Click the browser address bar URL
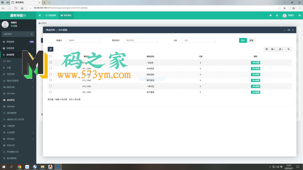This screenshot has height=170, width=303. 61,8
